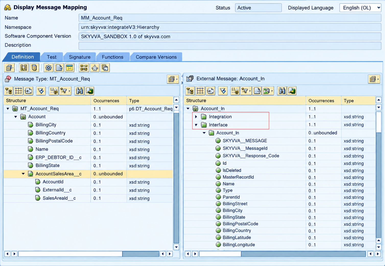Click the document page icon in External Message toolbar
385x266 pixels.
[257, 91]
